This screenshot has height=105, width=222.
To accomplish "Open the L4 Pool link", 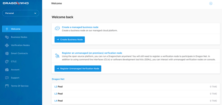I will [x=58, y=101].
